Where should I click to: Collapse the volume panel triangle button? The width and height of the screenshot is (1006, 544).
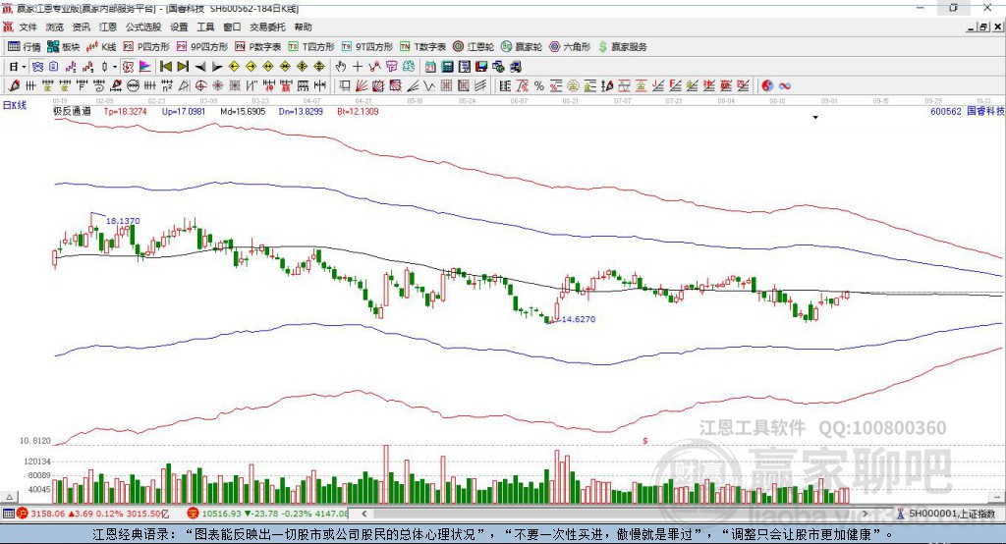[9, 497]
